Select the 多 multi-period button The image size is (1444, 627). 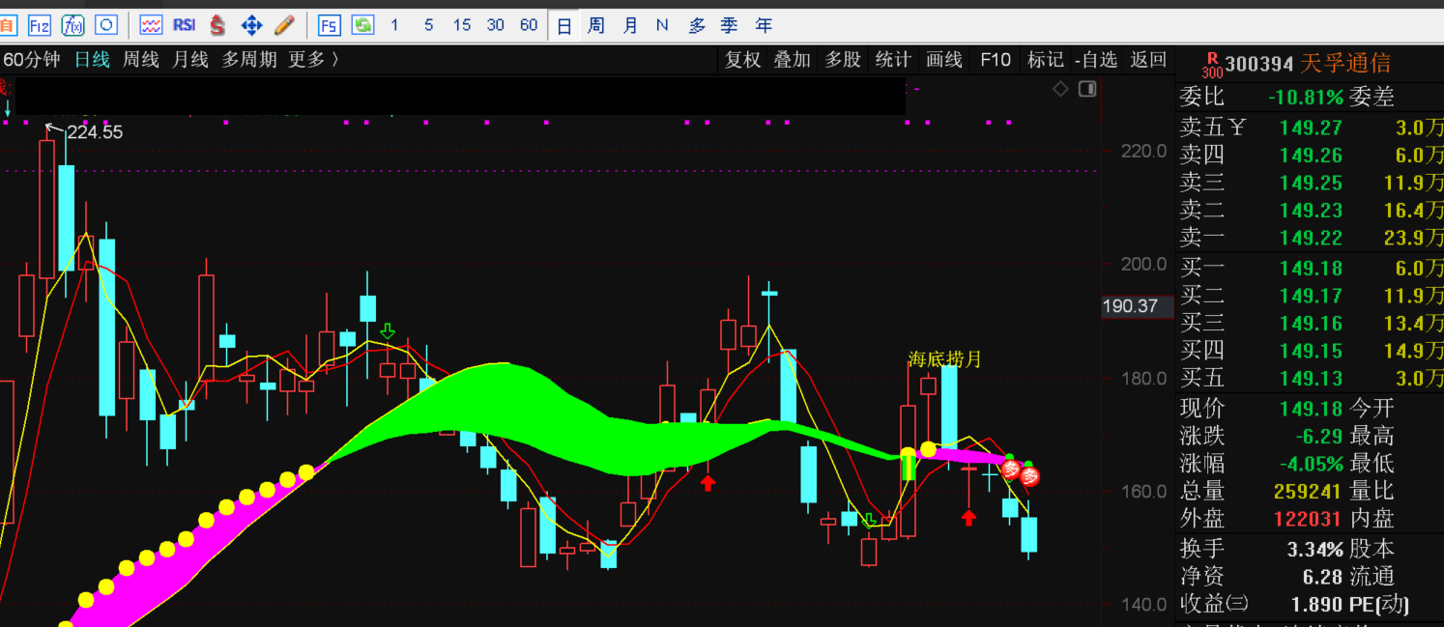click(x=697, y=25)
